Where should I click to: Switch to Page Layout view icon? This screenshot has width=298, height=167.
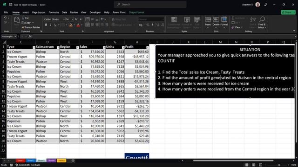pyautogui.click(x=254, y=165)
